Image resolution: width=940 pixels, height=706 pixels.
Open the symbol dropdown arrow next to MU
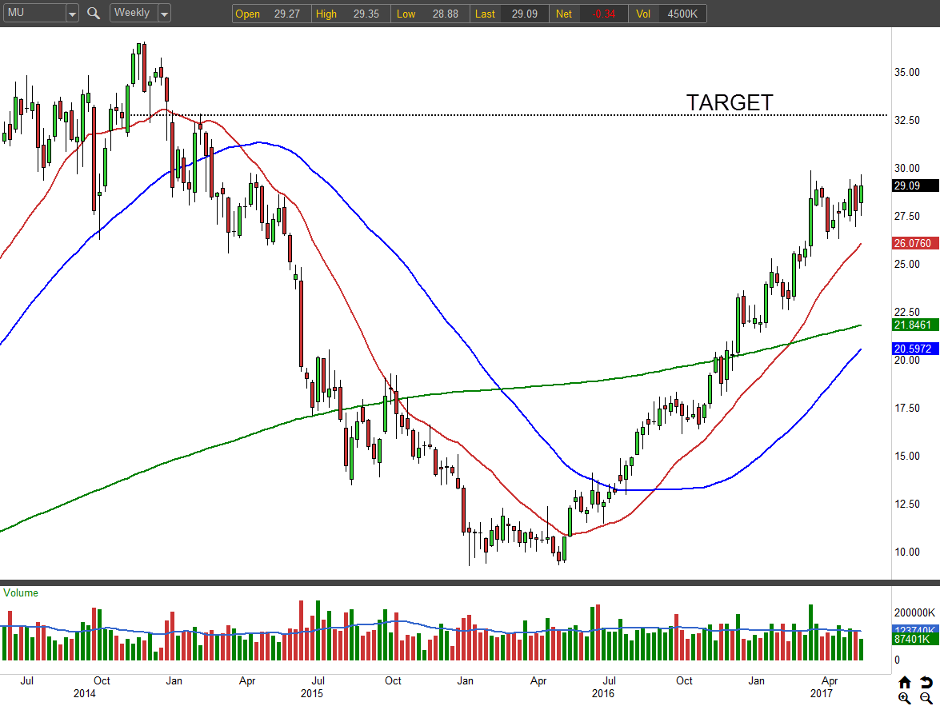(72, 13)
